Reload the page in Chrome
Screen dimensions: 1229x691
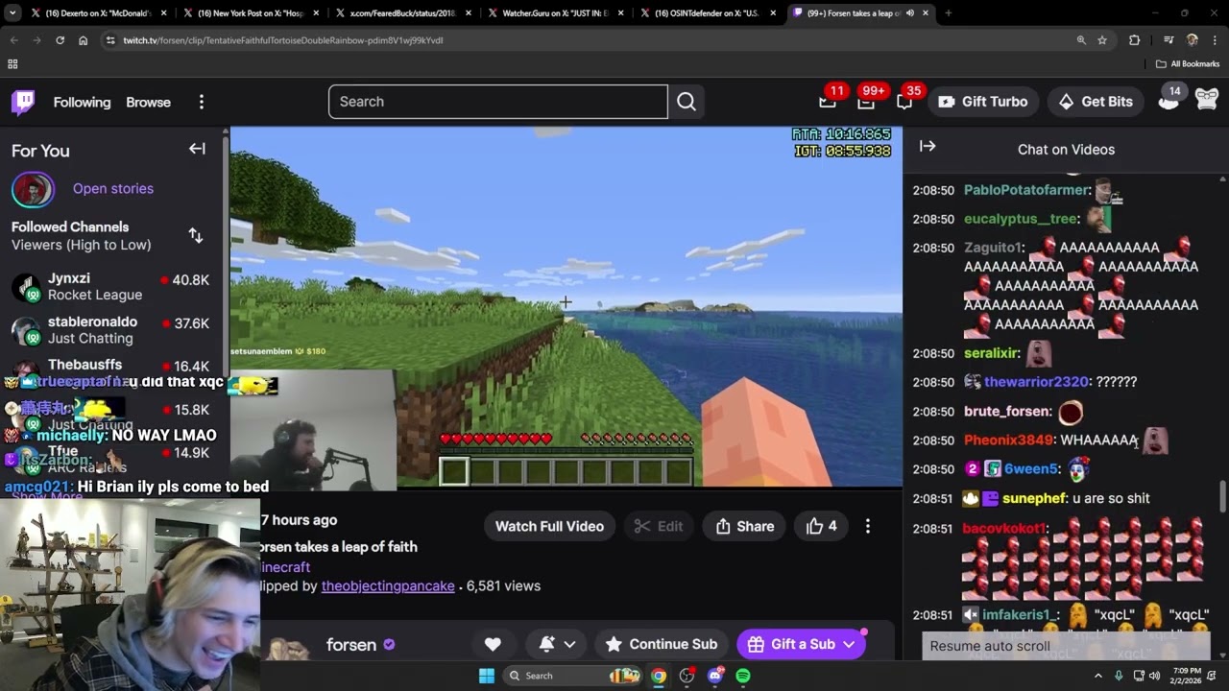[x=60, y=40]
